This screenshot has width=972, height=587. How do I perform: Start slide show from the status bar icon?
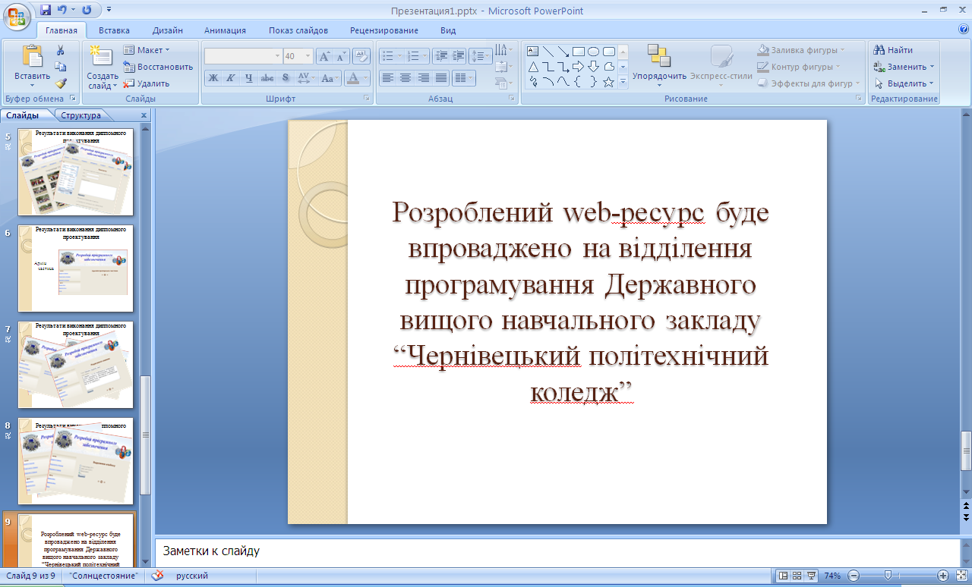tap(812, 576)
